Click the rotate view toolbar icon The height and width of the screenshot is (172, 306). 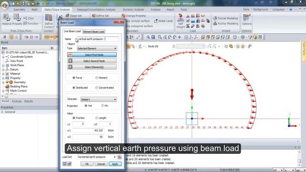pos(170,37)
